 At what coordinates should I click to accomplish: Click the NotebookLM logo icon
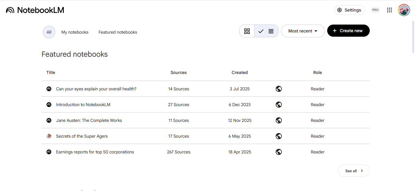[10, 10]
